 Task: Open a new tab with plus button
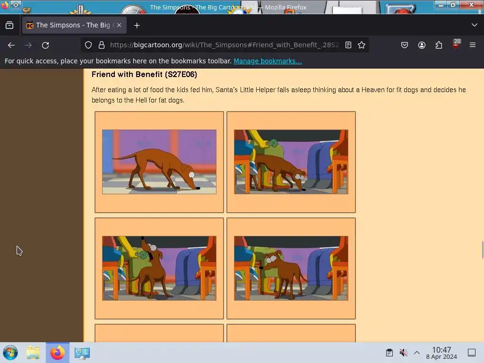click(137, 26)
